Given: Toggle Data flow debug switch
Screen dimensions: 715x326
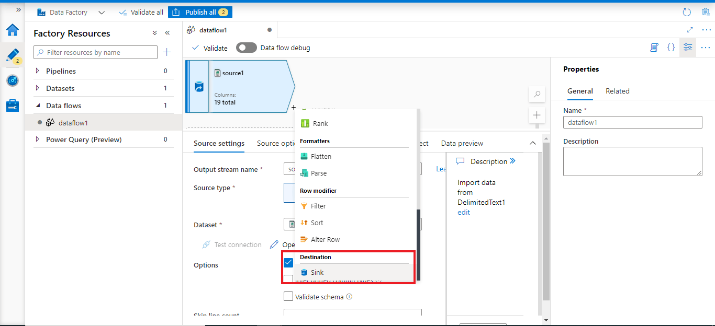Looking at the screenshot, I should coord(246,48).
